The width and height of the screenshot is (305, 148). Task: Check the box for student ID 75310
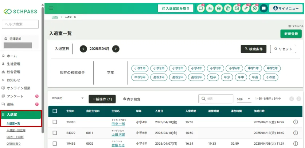(x=55, y=122)
